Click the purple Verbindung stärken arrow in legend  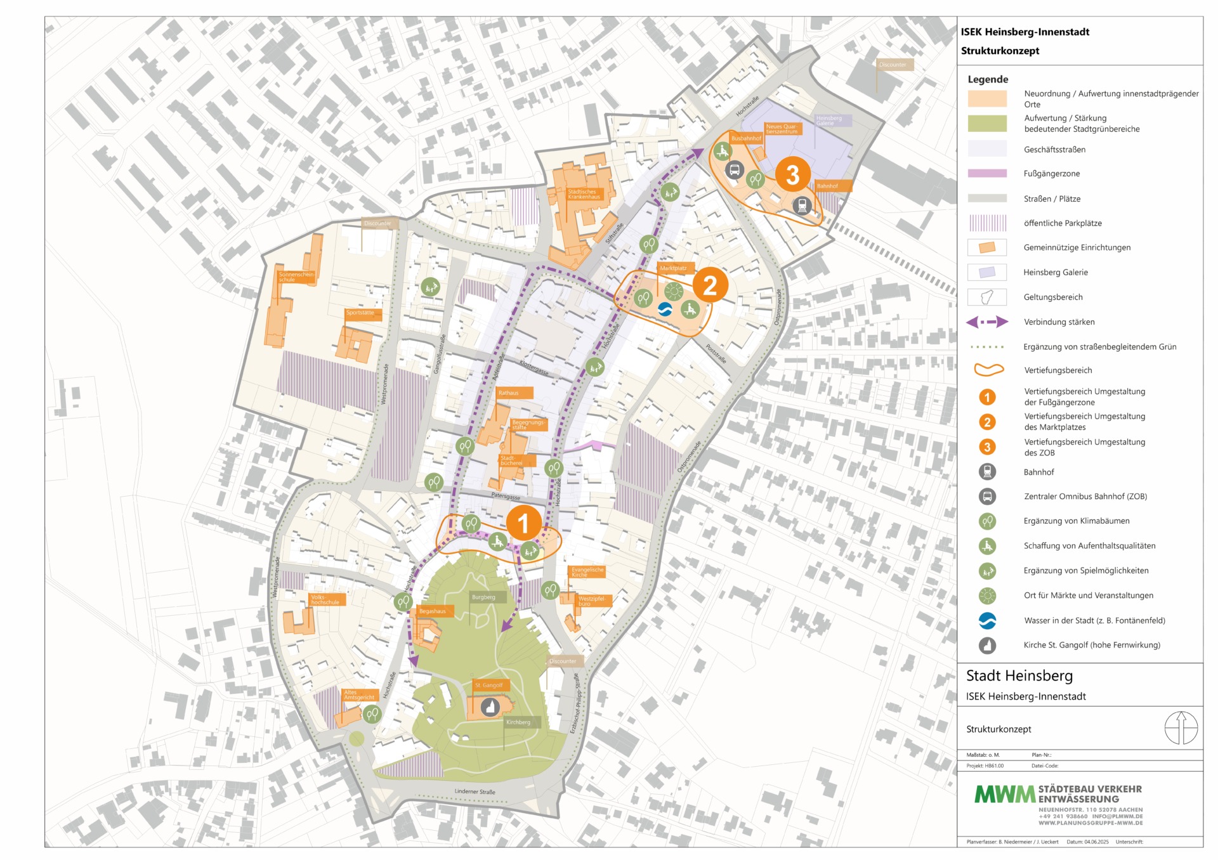point(987,322)
